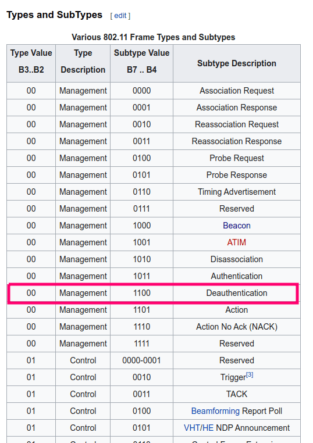Select the Action No Ack (NACK) cell
The width and height of the screenshot is (313, 443).
(x=237, y=327)
